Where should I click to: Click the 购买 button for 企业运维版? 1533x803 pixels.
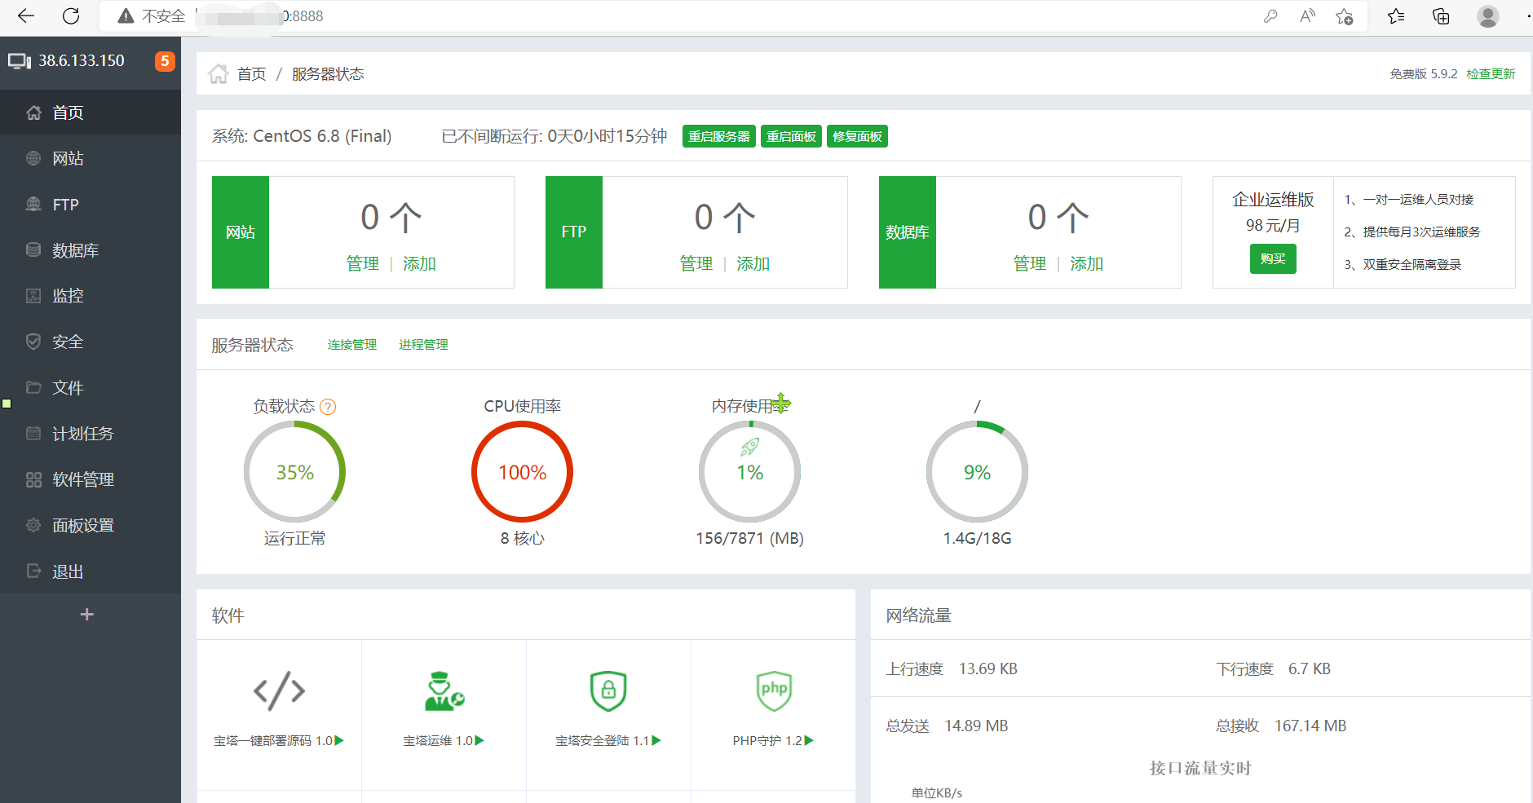coord(1273,259)
